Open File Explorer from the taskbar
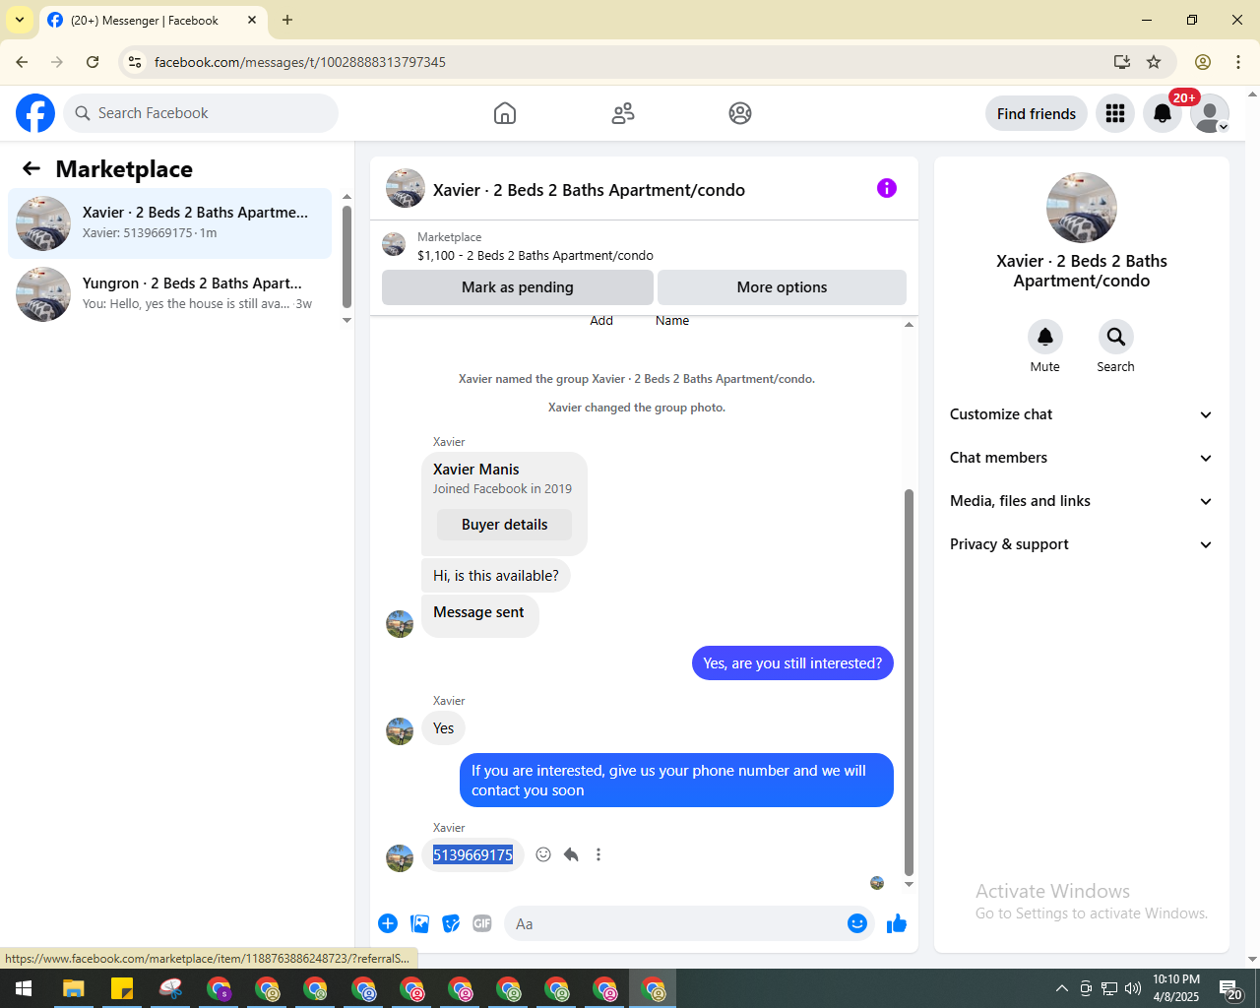This screenshot has width=1260, height=1008. 74,988
